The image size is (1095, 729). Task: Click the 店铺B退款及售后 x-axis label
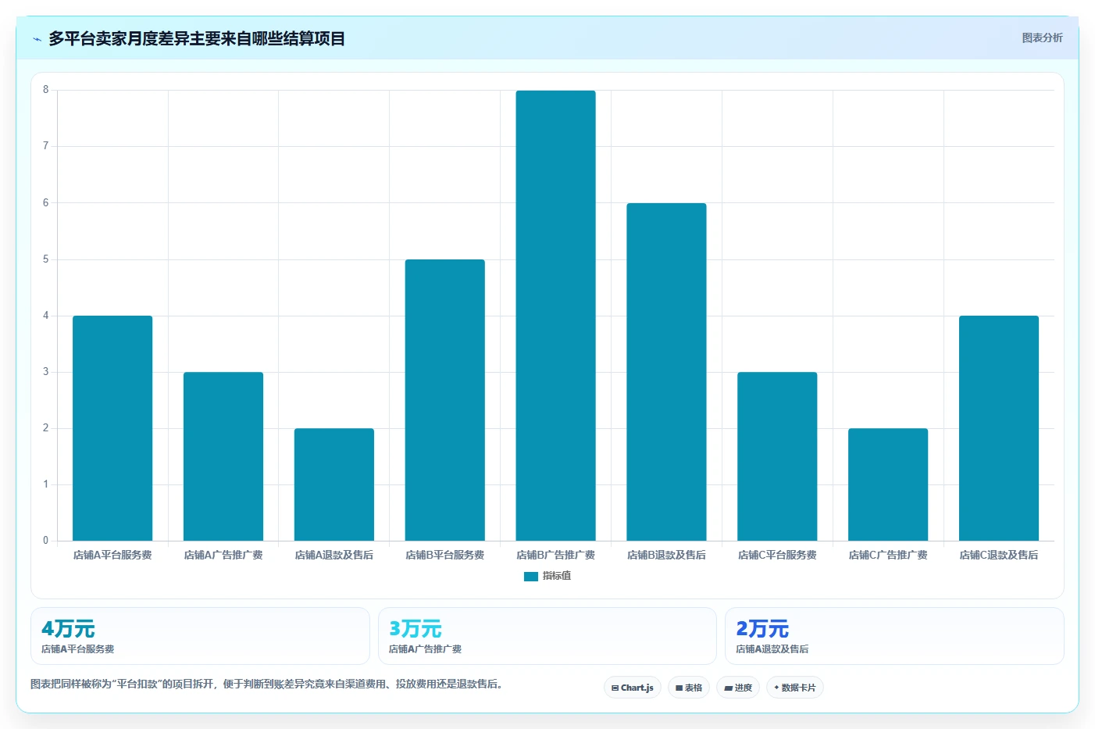(x=666, y=555)
